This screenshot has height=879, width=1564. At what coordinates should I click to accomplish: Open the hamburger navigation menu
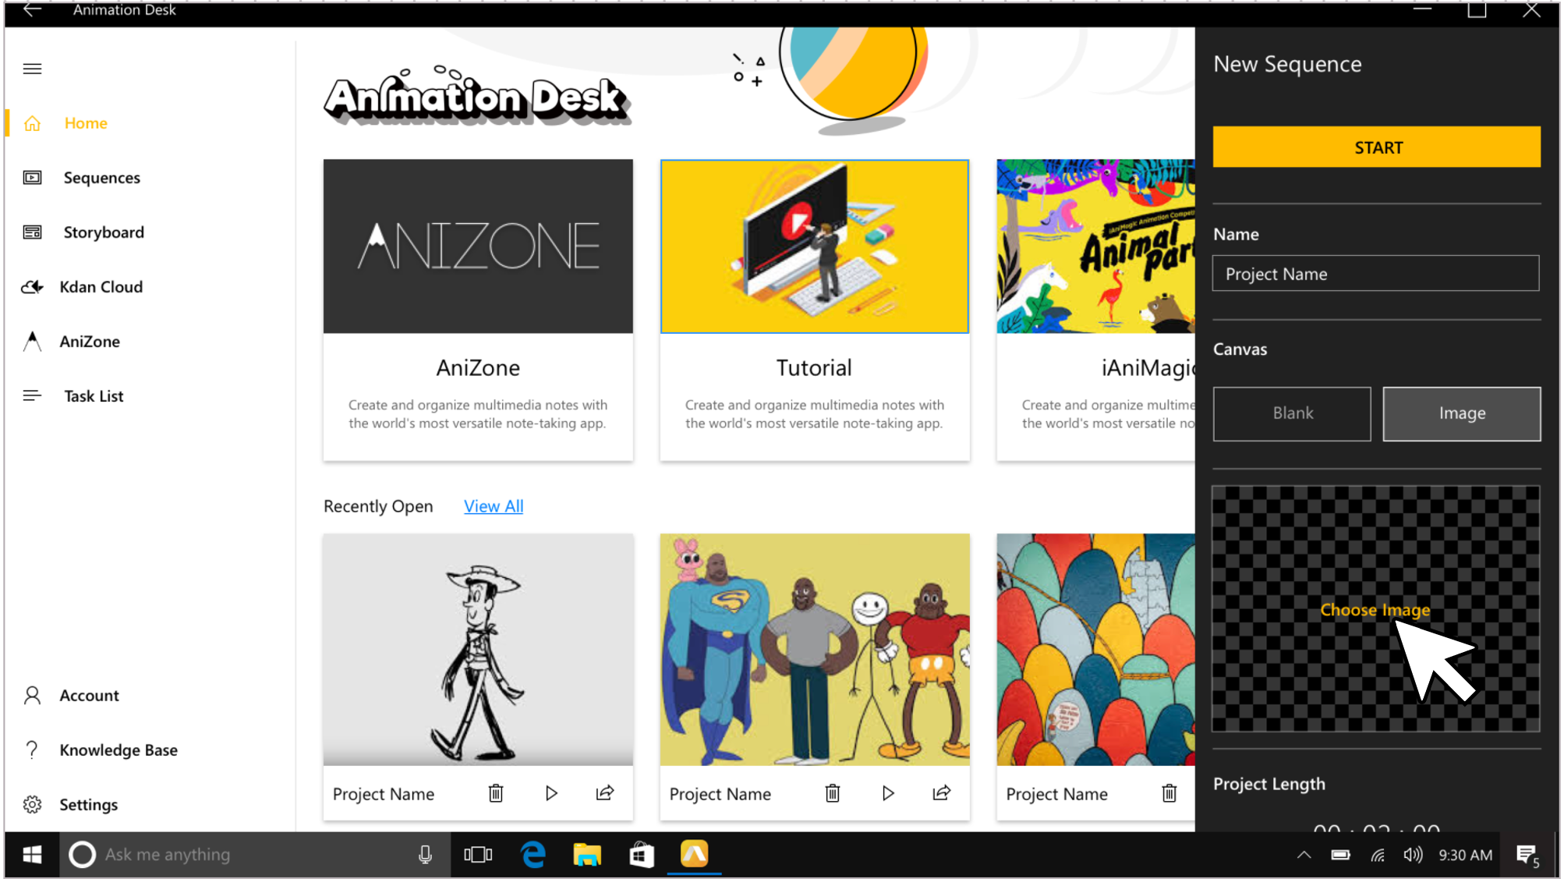click(32, 69)
